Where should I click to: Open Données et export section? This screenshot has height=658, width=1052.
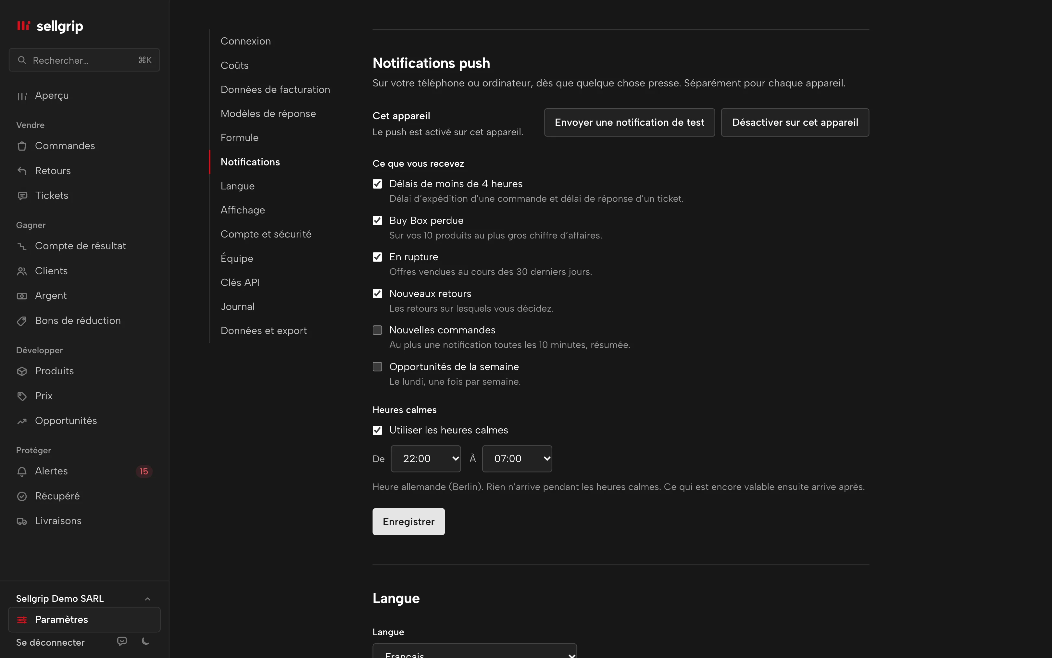(263, 331)
